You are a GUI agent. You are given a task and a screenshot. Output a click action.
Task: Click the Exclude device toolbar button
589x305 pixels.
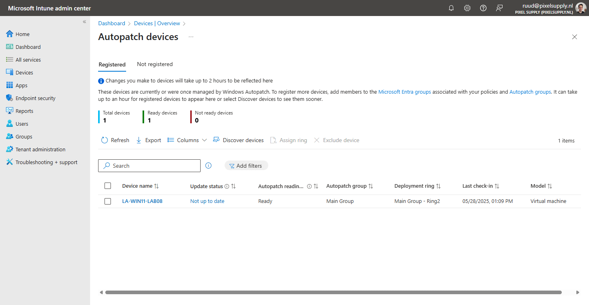[336, 140]
